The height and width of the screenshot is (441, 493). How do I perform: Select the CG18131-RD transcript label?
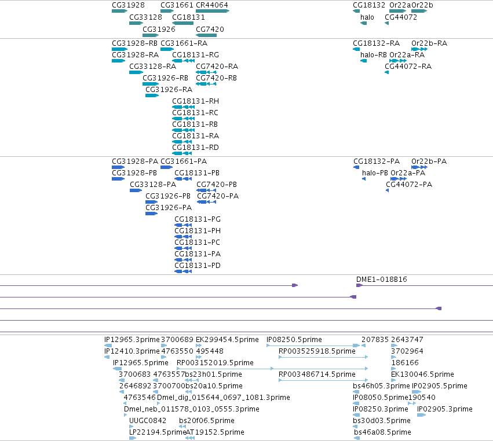tap(195, 148)
